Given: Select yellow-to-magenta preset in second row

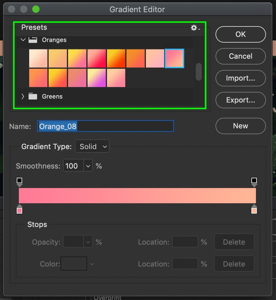Looking at the screenshot, I should pyautogui.click(x=97, y=78).
